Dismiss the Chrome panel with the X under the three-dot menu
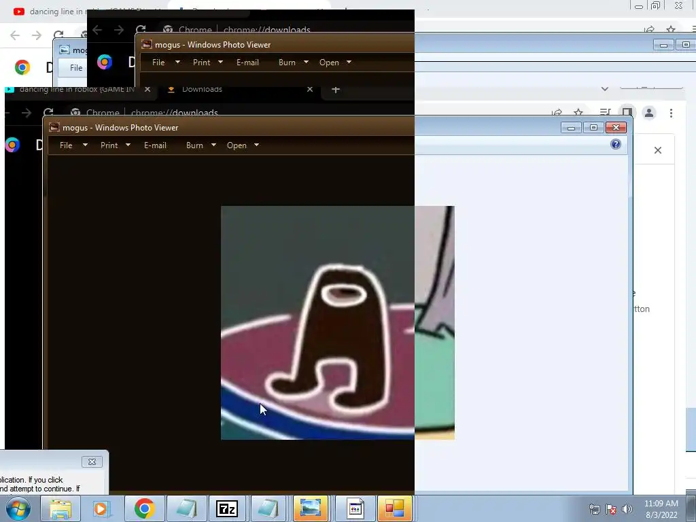 [658, 150]
